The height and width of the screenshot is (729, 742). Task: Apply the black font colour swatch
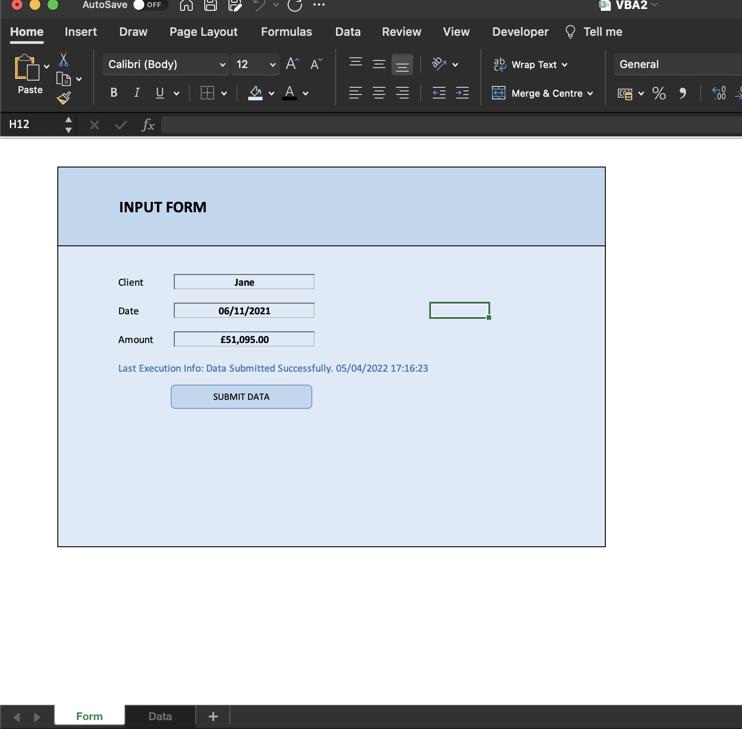tap(290, 93)
